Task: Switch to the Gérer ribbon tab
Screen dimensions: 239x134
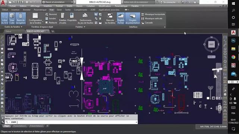Action: [59, 10]
